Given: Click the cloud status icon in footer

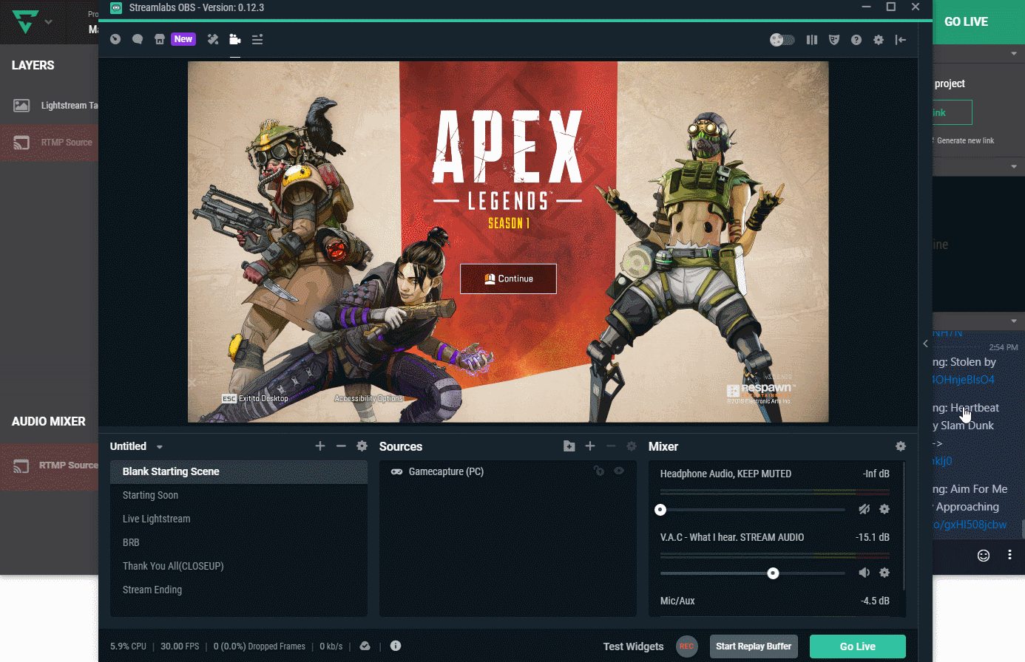Looking at the screenshot, I should click(x=365, y=646).
